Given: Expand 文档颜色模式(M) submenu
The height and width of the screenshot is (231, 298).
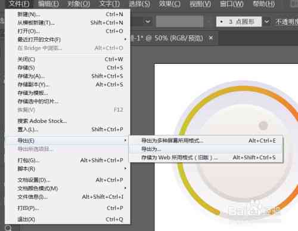Looking at the screenshot, I should pyautogui.click(x=67, y=188).
